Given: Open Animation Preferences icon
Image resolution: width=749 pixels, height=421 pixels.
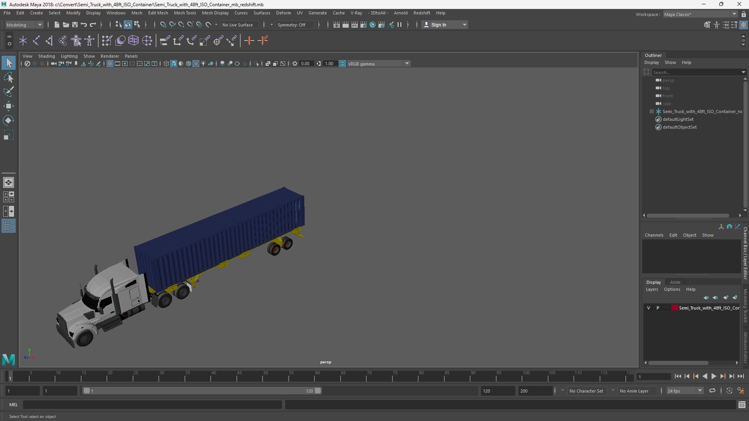Looking at the screenshot, I should [741, 391].
